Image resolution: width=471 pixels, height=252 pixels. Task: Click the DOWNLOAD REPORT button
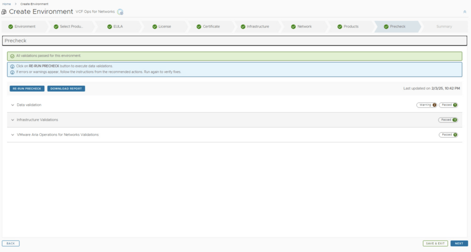[x=66, y=89]
